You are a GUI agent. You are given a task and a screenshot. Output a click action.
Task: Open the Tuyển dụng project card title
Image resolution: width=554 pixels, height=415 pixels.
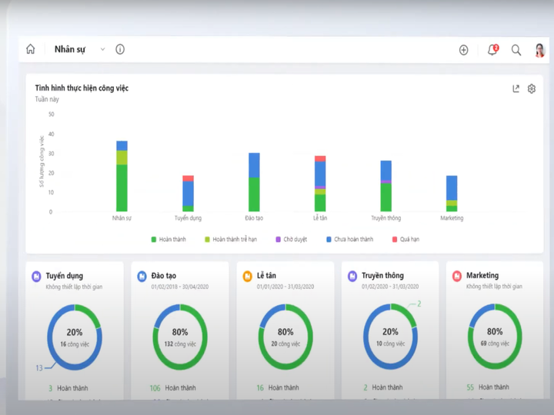tap(64, 275)
